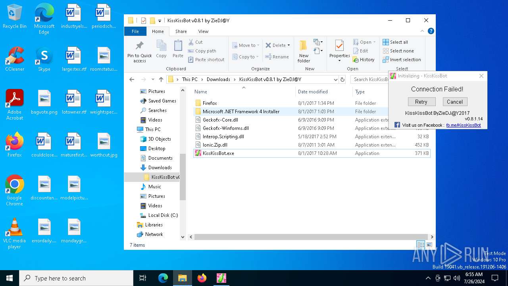Viewport: 508px width, 286px height.
Task: Click taskbar search box
Action: [x=76, y=278]
